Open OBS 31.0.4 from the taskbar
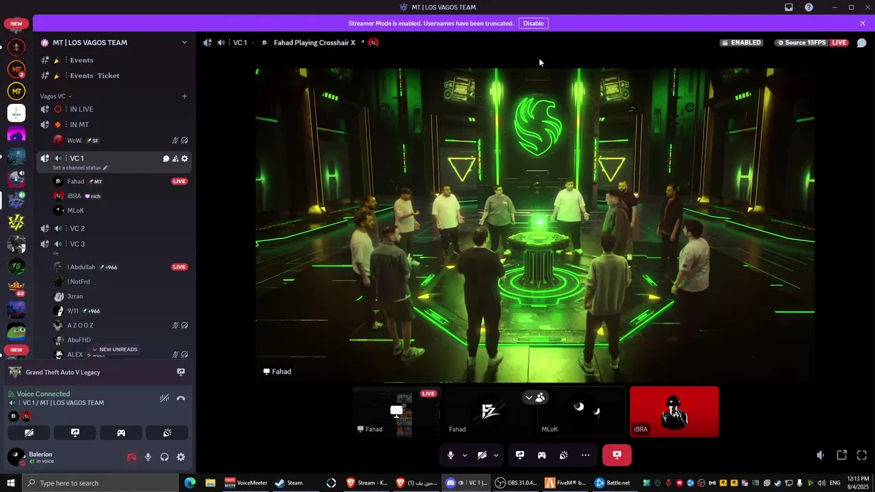Viewport: 875px width, 492px height. (516, 482)
